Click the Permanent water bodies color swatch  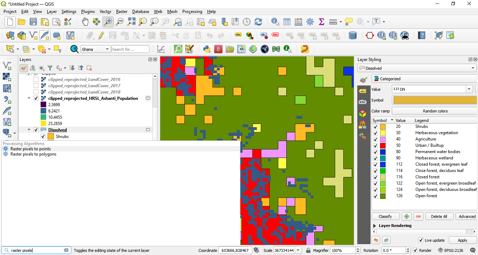click(383, 152)
